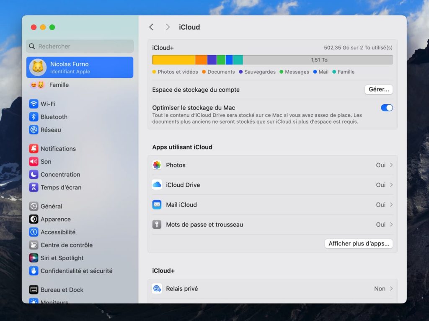Click the Mail iCloud envelope icon
This screenshot has width=429, height=321.
pos(157,205)
